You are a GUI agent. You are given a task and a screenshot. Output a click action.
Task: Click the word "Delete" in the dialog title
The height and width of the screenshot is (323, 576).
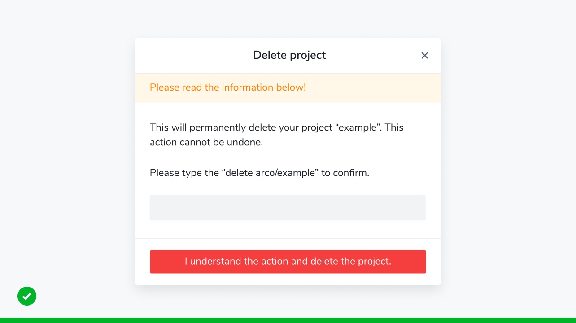pos(269,55)
